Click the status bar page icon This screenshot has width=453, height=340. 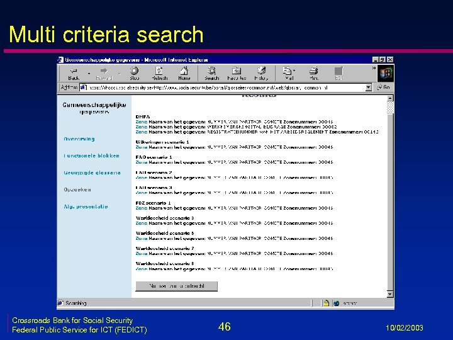[x=60, y=303]
